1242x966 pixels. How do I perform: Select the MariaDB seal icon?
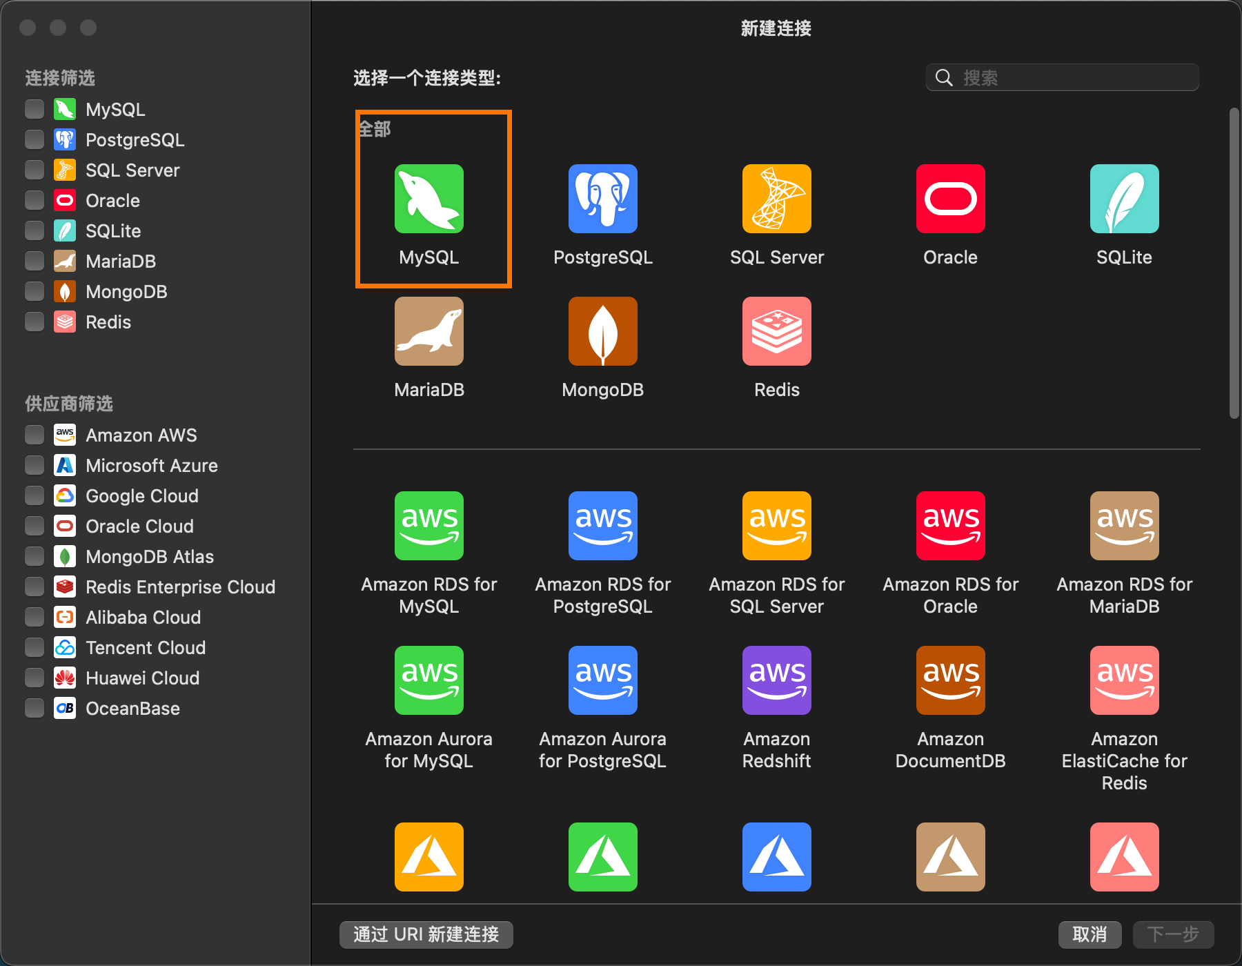click(428, 331)
